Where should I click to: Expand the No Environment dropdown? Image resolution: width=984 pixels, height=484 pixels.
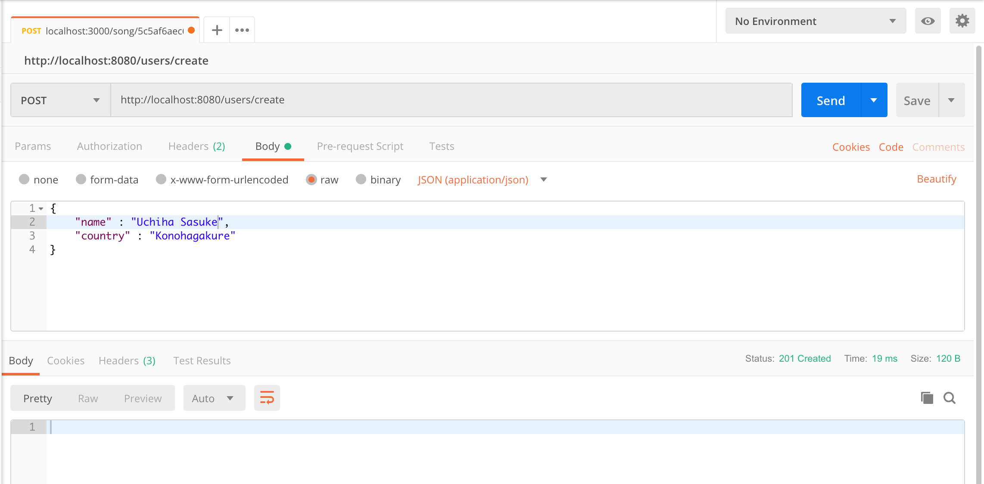(x=815, y=21)
